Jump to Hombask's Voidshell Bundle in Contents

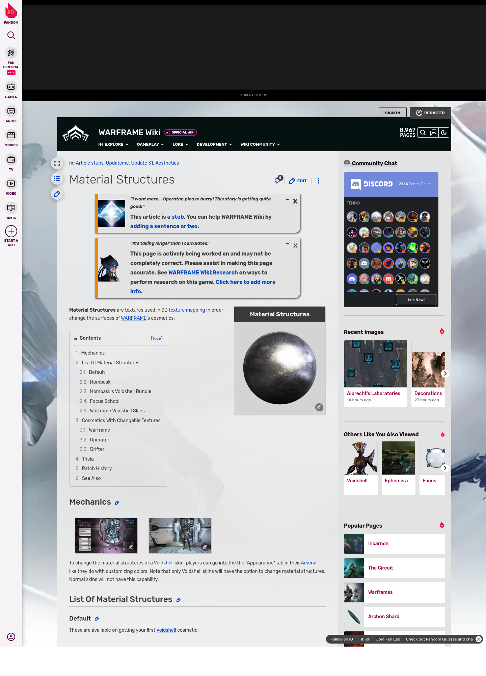coord(120,391)
